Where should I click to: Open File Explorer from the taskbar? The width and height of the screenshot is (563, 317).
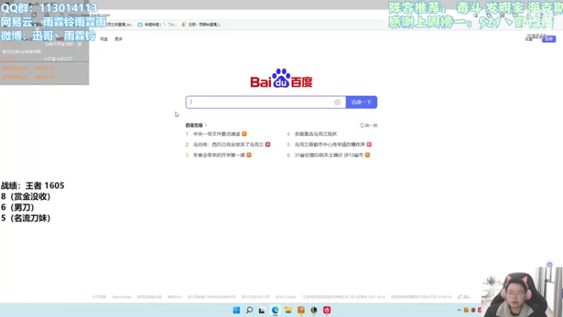pyautogui.click(x=288, y=310)
